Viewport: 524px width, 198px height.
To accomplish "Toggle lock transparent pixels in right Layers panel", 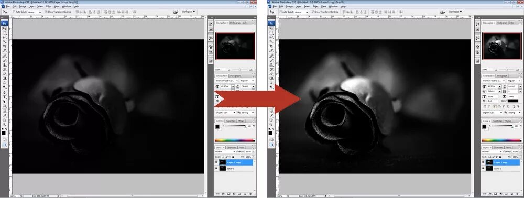I will (489, 157).
